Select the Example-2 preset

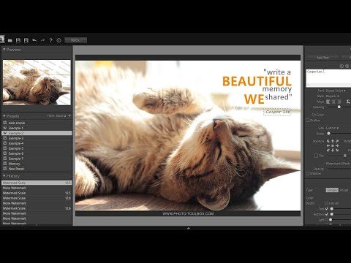coord(37,133)
